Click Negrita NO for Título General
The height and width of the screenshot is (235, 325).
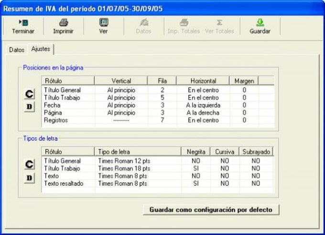196,161
